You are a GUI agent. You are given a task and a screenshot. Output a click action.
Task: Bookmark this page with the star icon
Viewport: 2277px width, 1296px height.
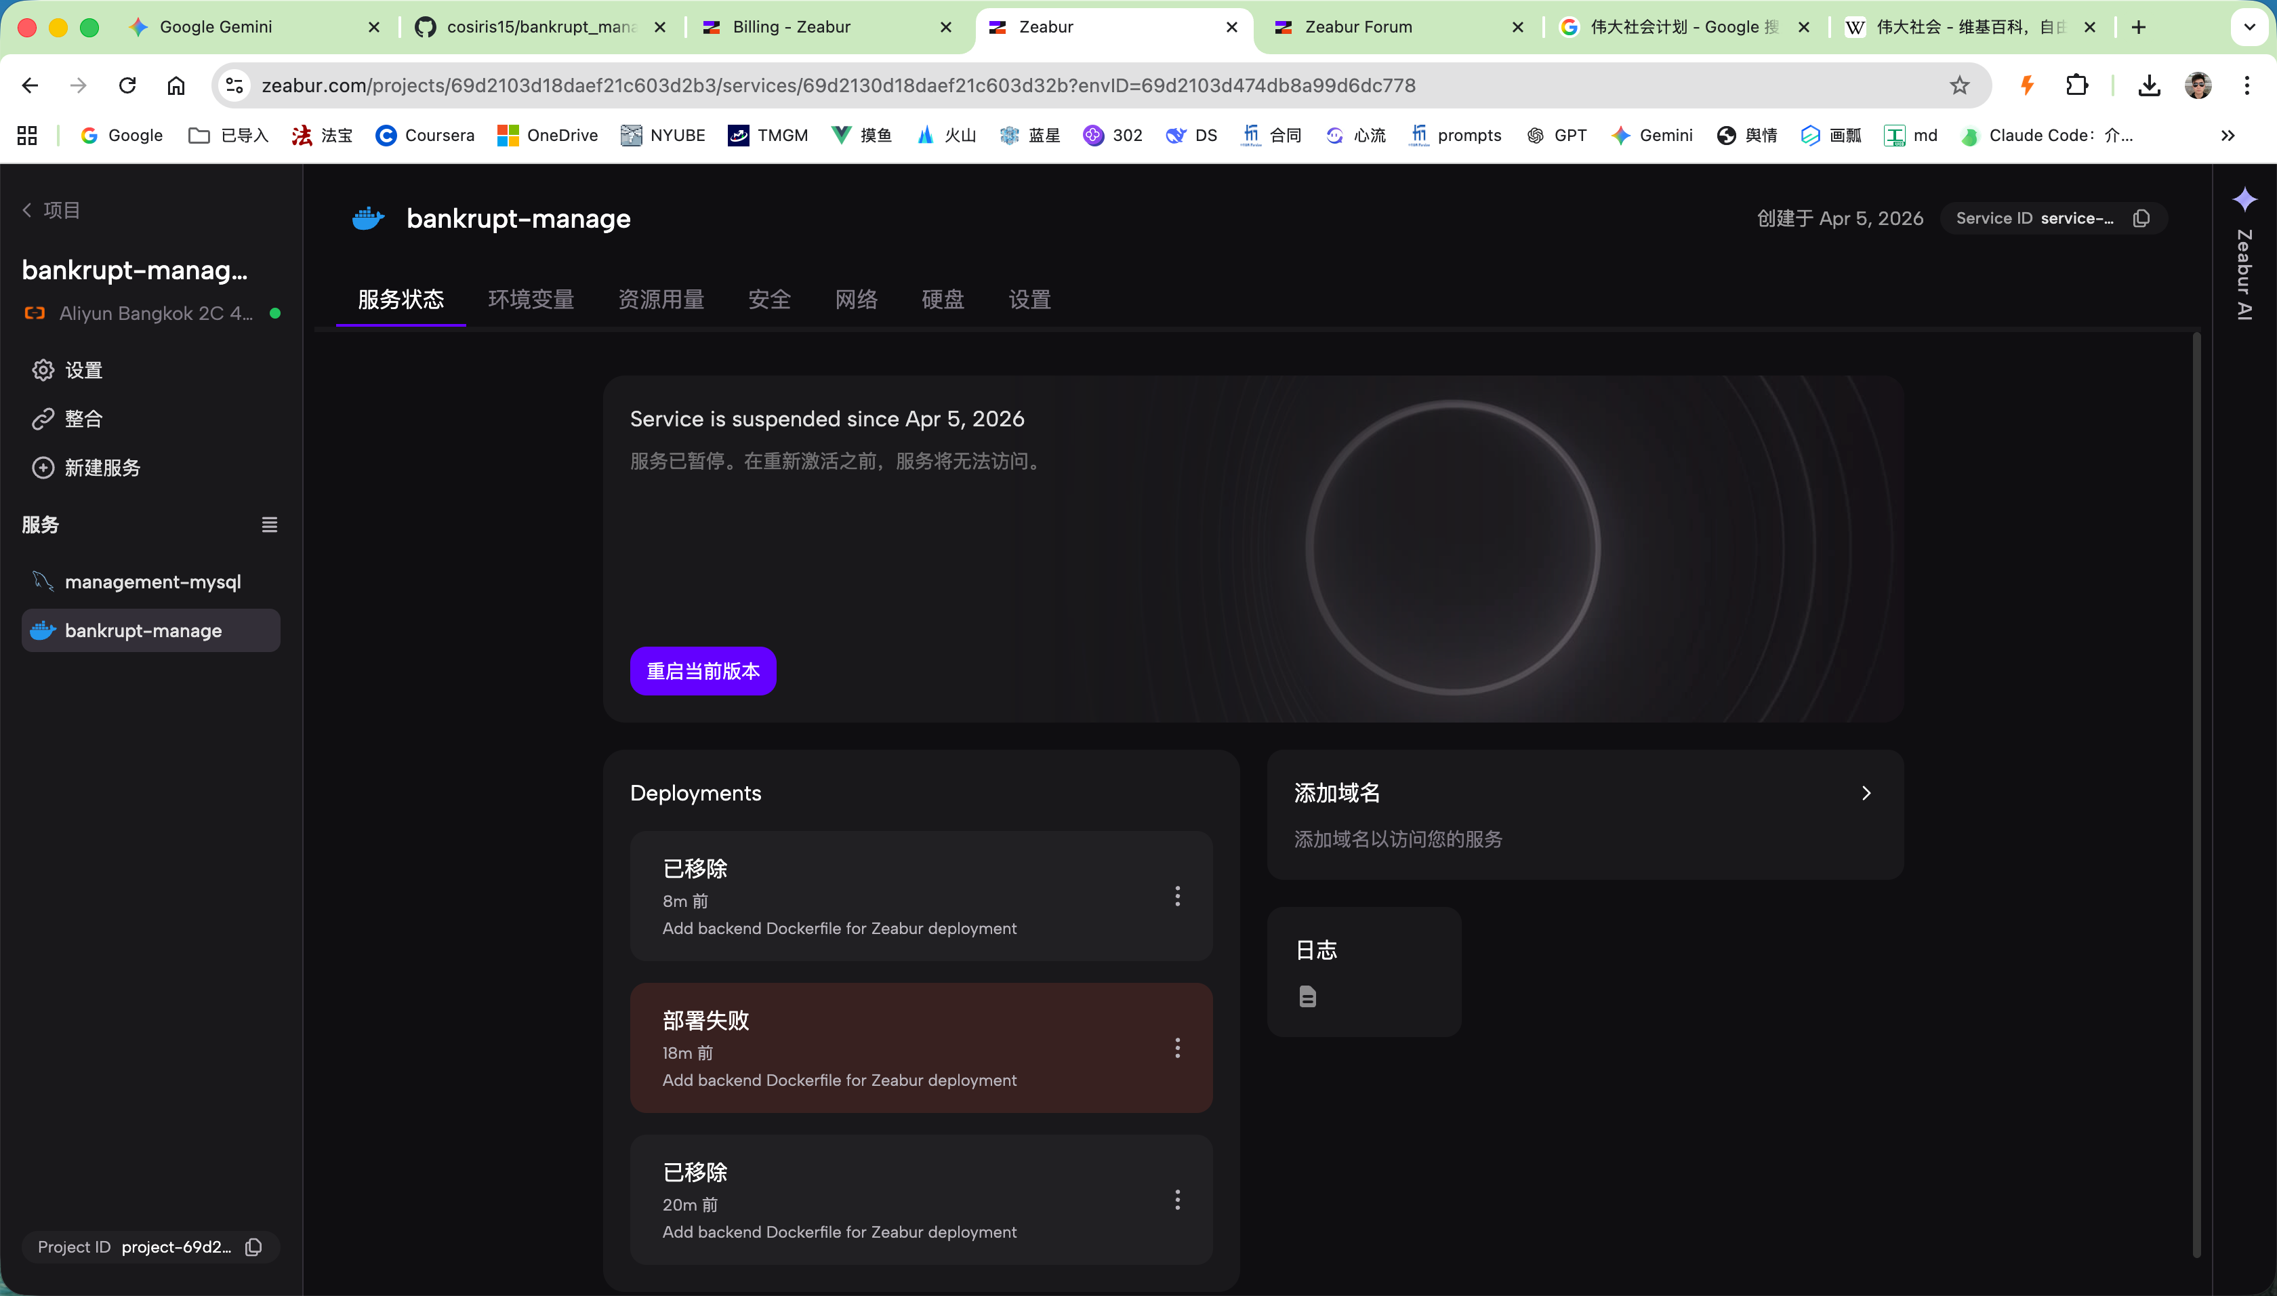1959,85
